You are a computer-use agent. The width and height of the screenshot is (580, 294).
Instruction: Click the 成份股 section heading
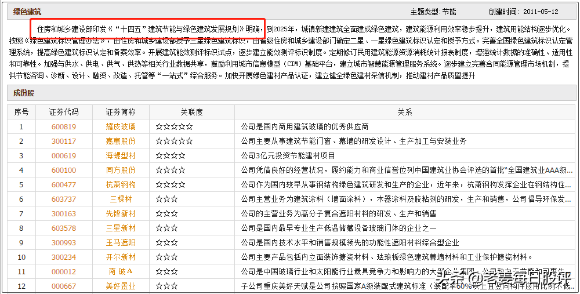[24, 93]
